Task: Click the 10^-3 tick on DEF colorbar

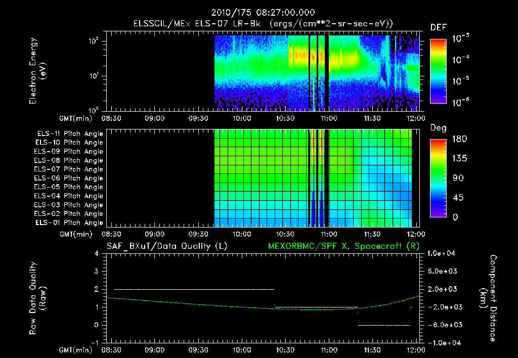Action: click(460, 38)
